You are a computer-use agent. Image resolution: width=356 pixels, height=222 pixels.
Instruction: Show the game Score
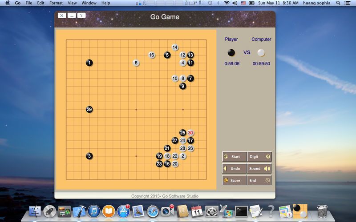tap(235, 180)
